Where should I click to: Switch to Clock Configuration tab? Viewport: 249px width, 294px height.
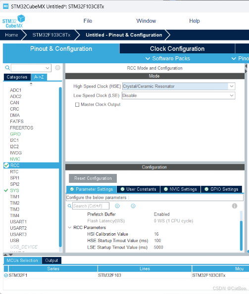[x=177, y=49]
